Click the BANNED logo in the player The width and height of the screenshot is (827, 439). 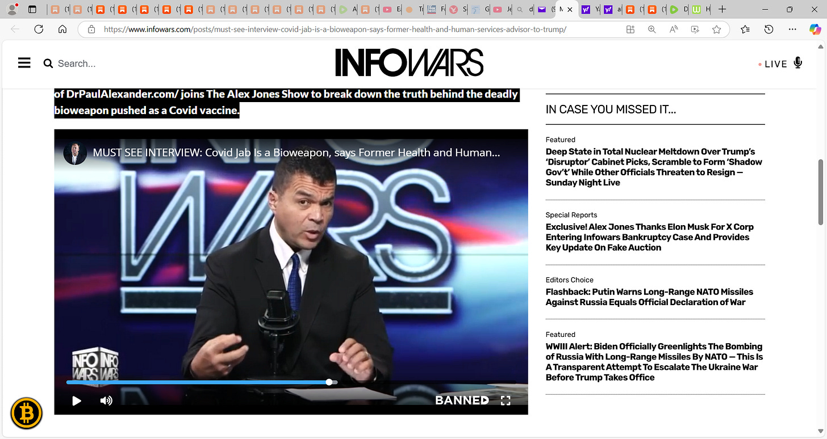(x=462, y=400)
